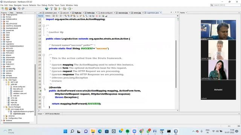Open WhatsApp from the taskbar
This screenshot has height=135, width=241.
148,131
